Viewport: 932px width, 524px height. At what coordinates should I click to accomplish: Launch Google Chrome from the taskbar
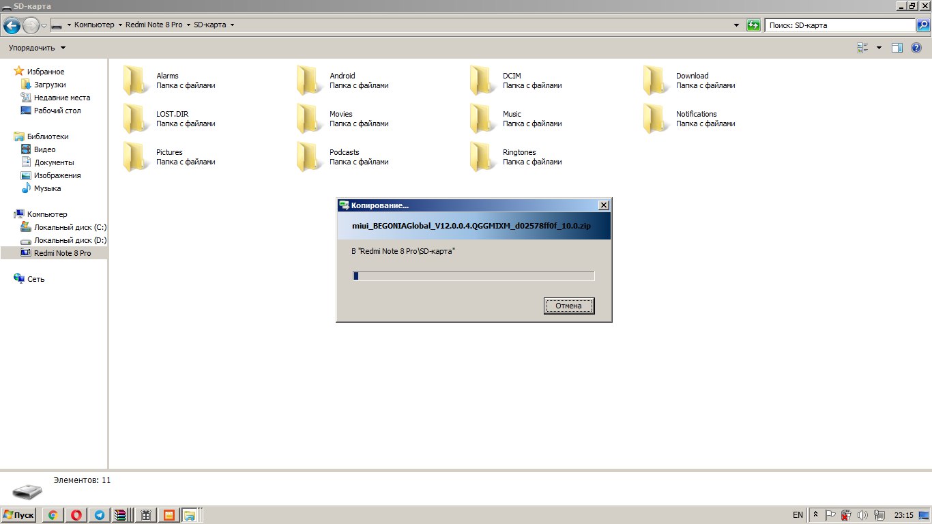[53, 515]
